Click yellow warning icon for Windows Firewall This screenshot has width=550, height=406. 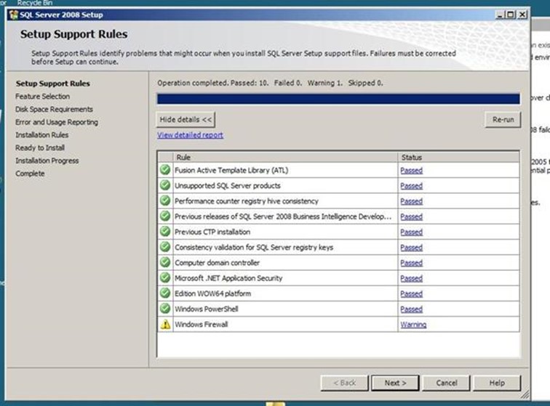click(x=165, y=325)
